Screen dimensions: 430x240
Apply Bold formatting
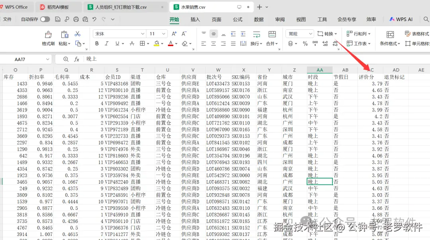[97, 44]
